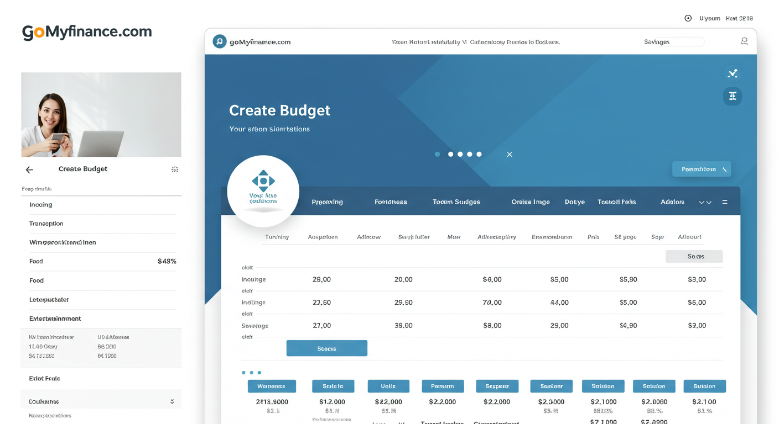Open the filter sliders icon below the checkmark
This screenshot has height=424, width=779.
[x=732, y=96]
